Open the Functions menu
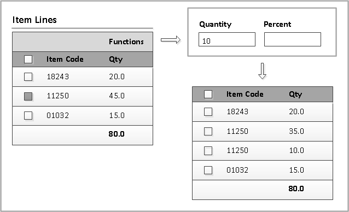 (x=126, y=42)
